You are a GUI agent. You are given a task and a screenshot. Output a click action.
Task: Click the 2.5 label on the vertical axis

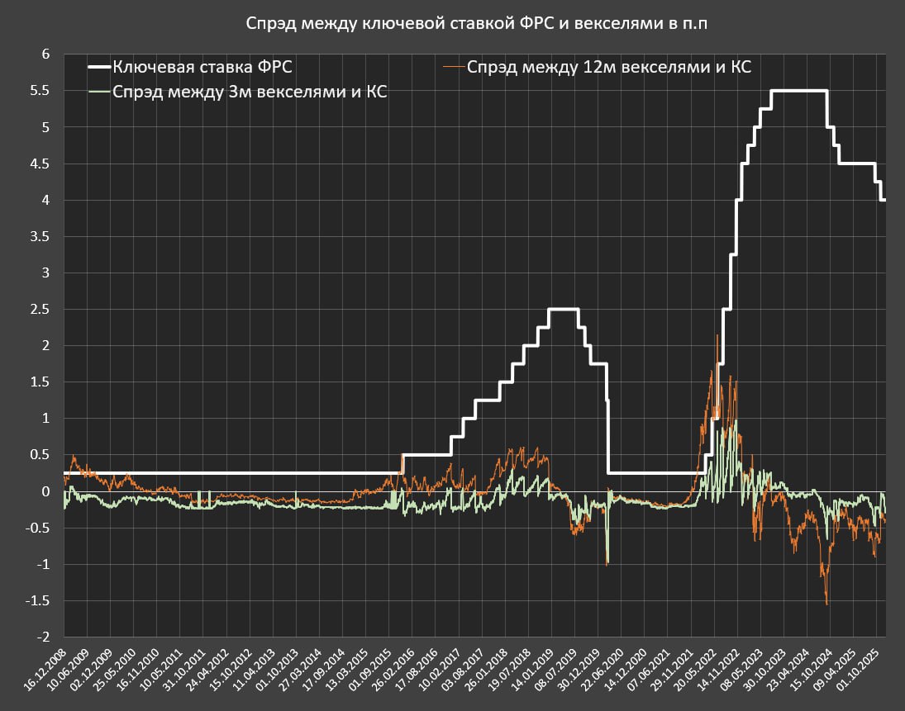coord(40,310)
